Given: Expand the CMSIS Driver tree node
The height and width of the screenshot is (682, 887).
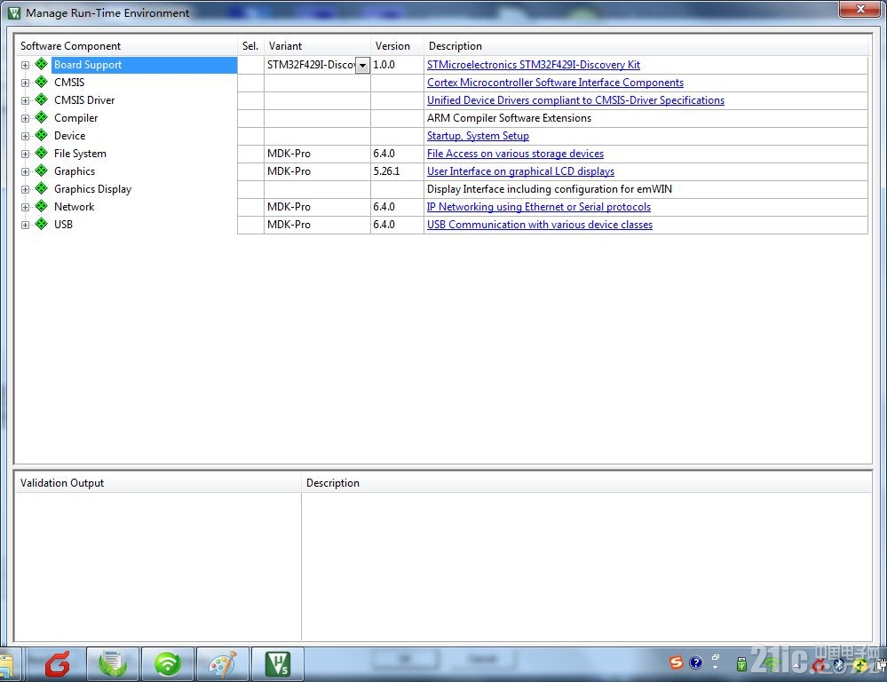Looking at the screenshot, I should (x=25, y=100).
